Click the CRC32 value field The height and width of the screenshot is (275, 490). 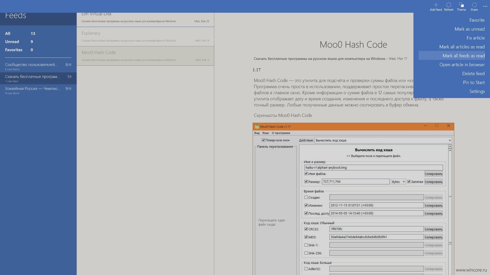tap(376, 229)
